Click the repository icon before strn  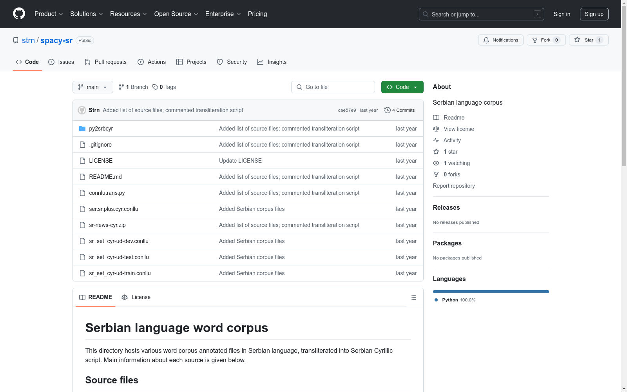(16, 40)
